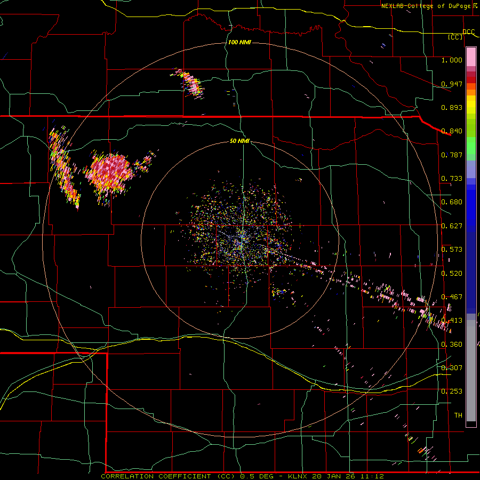Select the 0.733 scale value
The image size is (480, 480).
click(452, 179)
